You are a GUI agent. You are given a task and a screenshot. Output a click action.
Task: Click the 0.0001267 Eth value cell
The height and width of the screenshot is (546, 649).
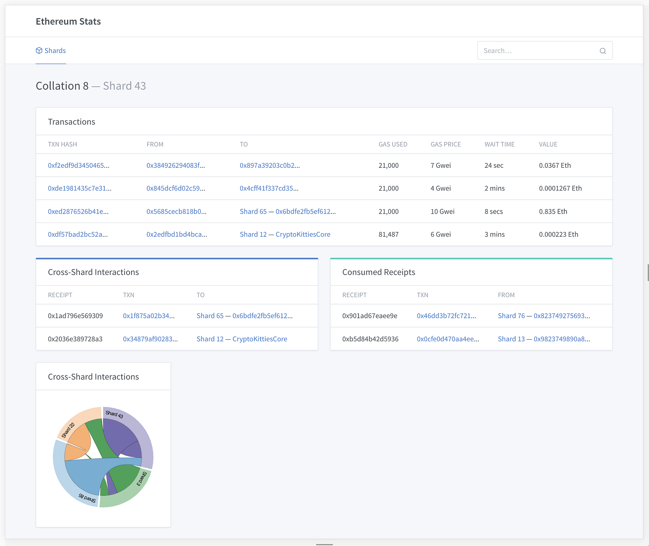pyautogui.click(x=561, y=188)
